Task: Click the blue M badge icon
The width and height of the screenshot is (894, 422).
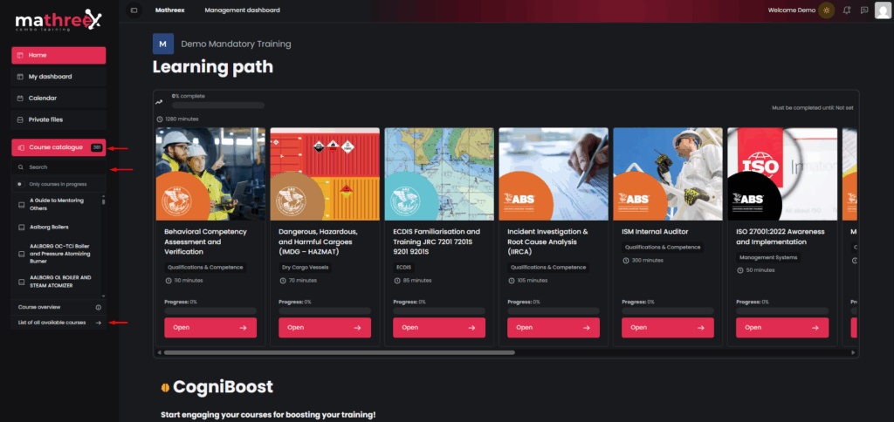Action: pos(163,44)
